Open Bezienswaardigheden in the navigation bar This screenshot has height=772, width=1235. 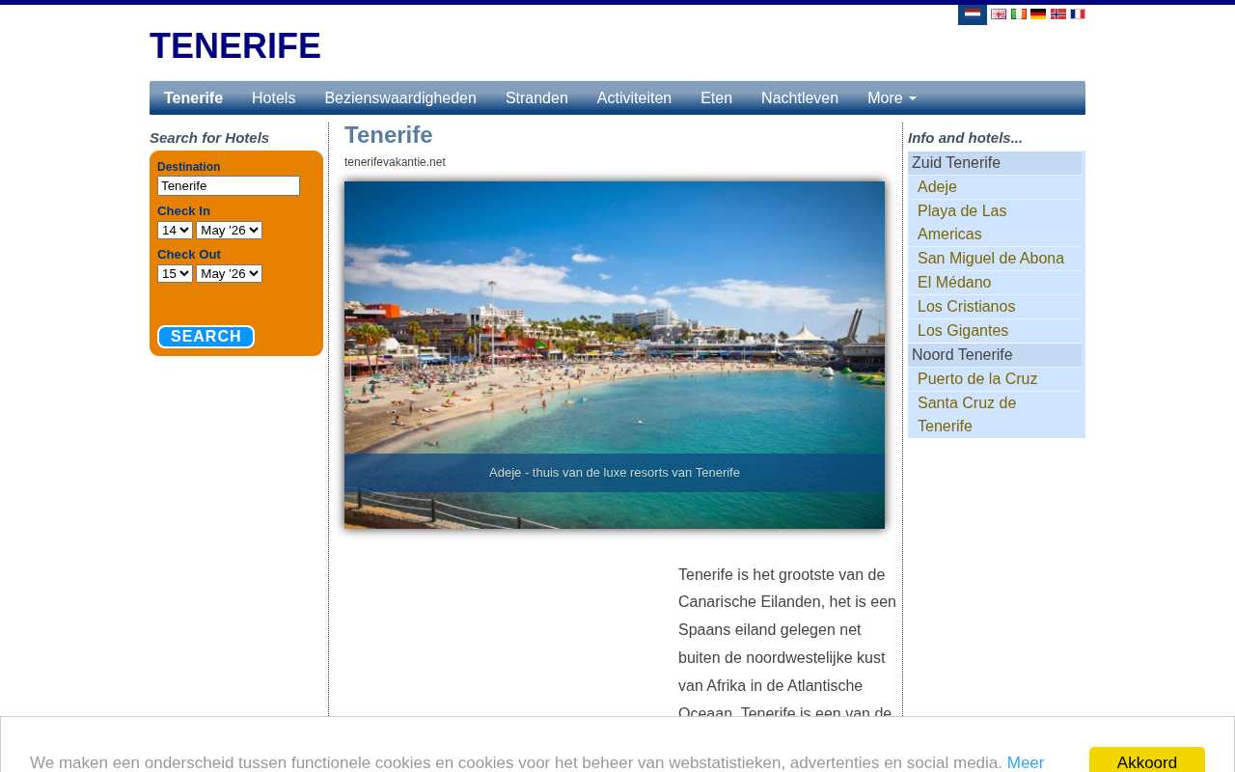click(x=400, y=98)
